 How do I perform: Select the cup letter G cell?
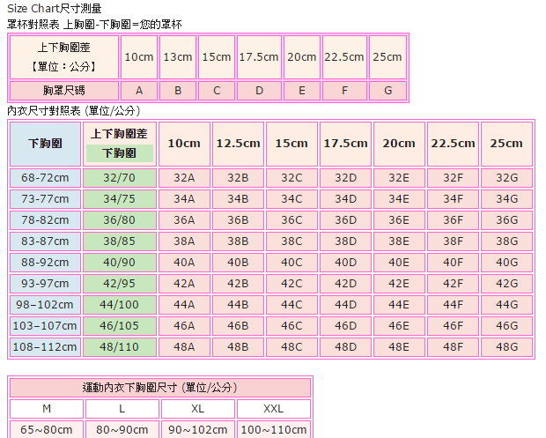(387, 91)
